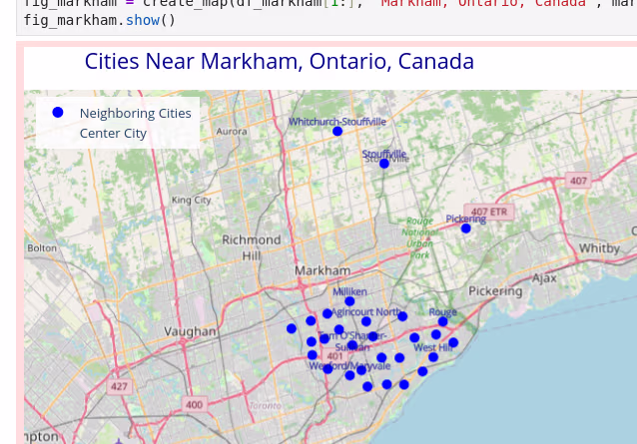This screenshot has height=444, width=637.
Task: Click the 'Wexford/Maryvale' marker text label
Action: (x=349, y=366)
